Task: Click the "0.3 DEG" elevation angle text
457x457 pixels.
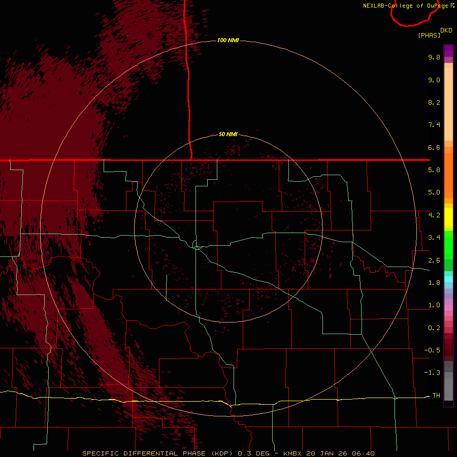Action: click(253, 453)
